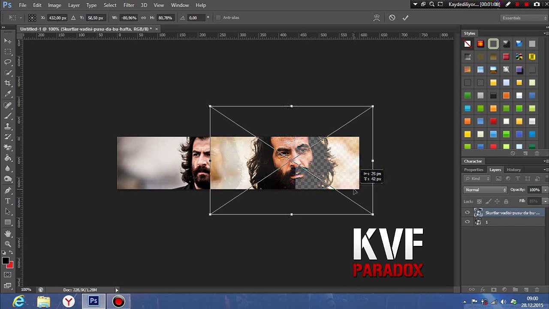Viewport: 549px width, 309px height.
Task: Open the Essentials workspace dropdown
Action: pos(525,18)
